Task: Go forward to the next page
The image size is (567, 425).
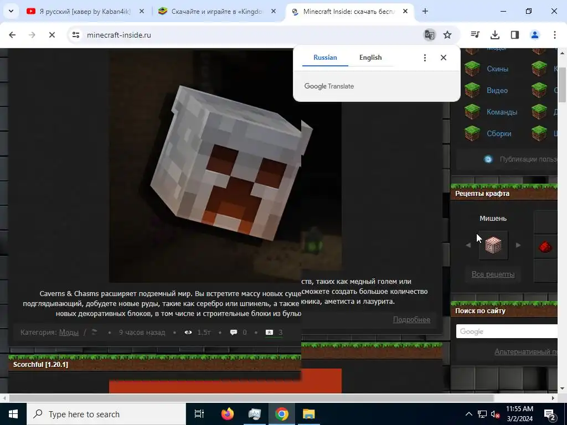Action: (x=32, y=35)
